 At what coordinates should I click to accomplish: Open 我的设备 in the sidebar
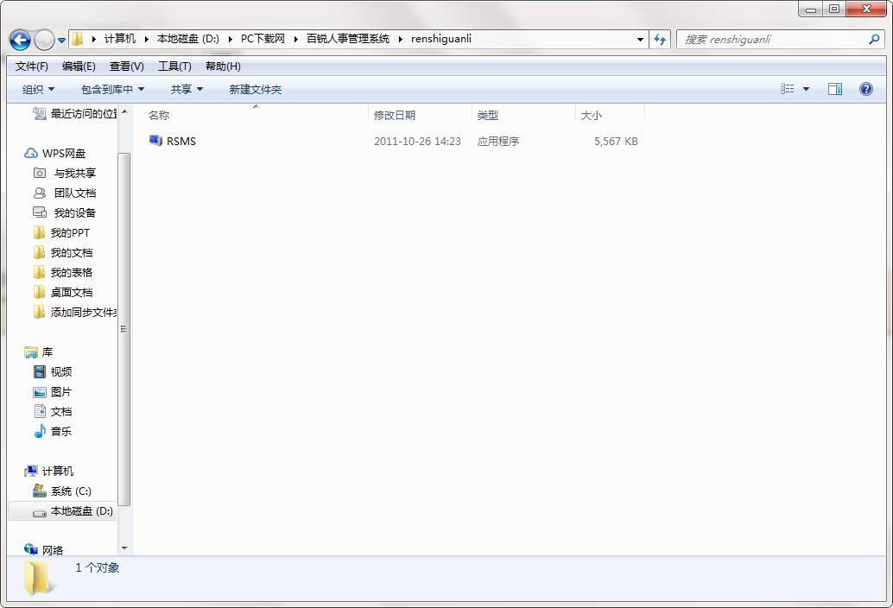point(65,213)
